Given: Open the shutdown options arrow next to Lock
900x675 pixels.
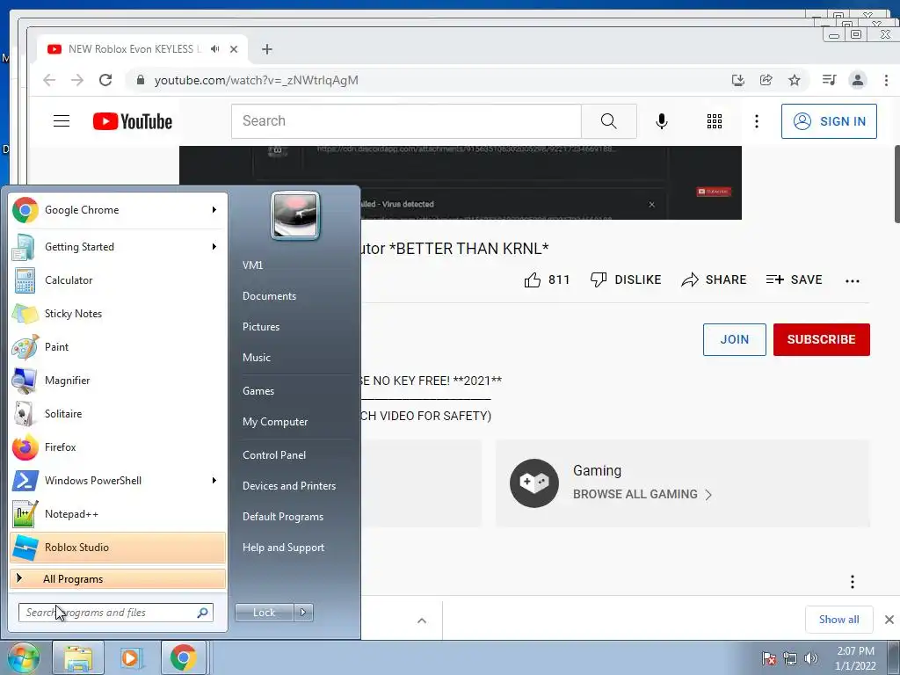Looking at the screenshot, I should click(303, 613).
